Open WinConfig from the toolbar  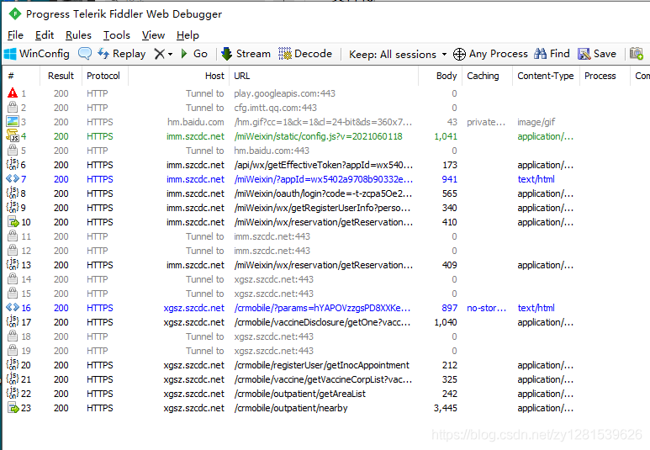pos(36,54)
